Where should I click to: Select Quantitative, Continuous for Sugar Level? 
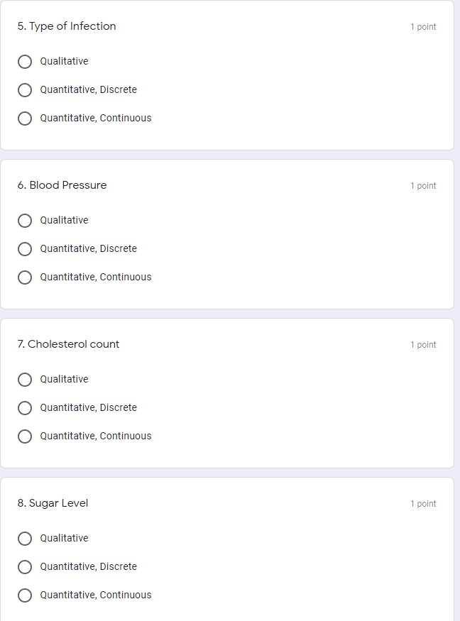point(25,595)
